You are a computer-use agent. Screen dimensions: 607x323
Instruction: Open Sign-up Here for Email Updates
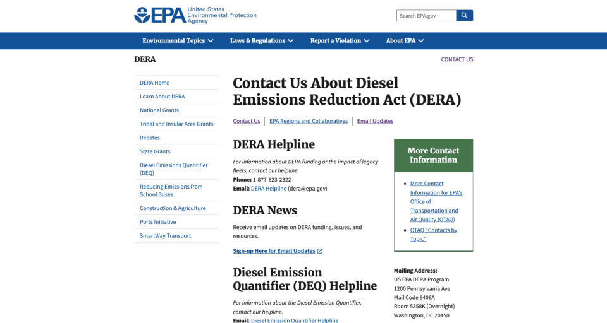[274, 251]
